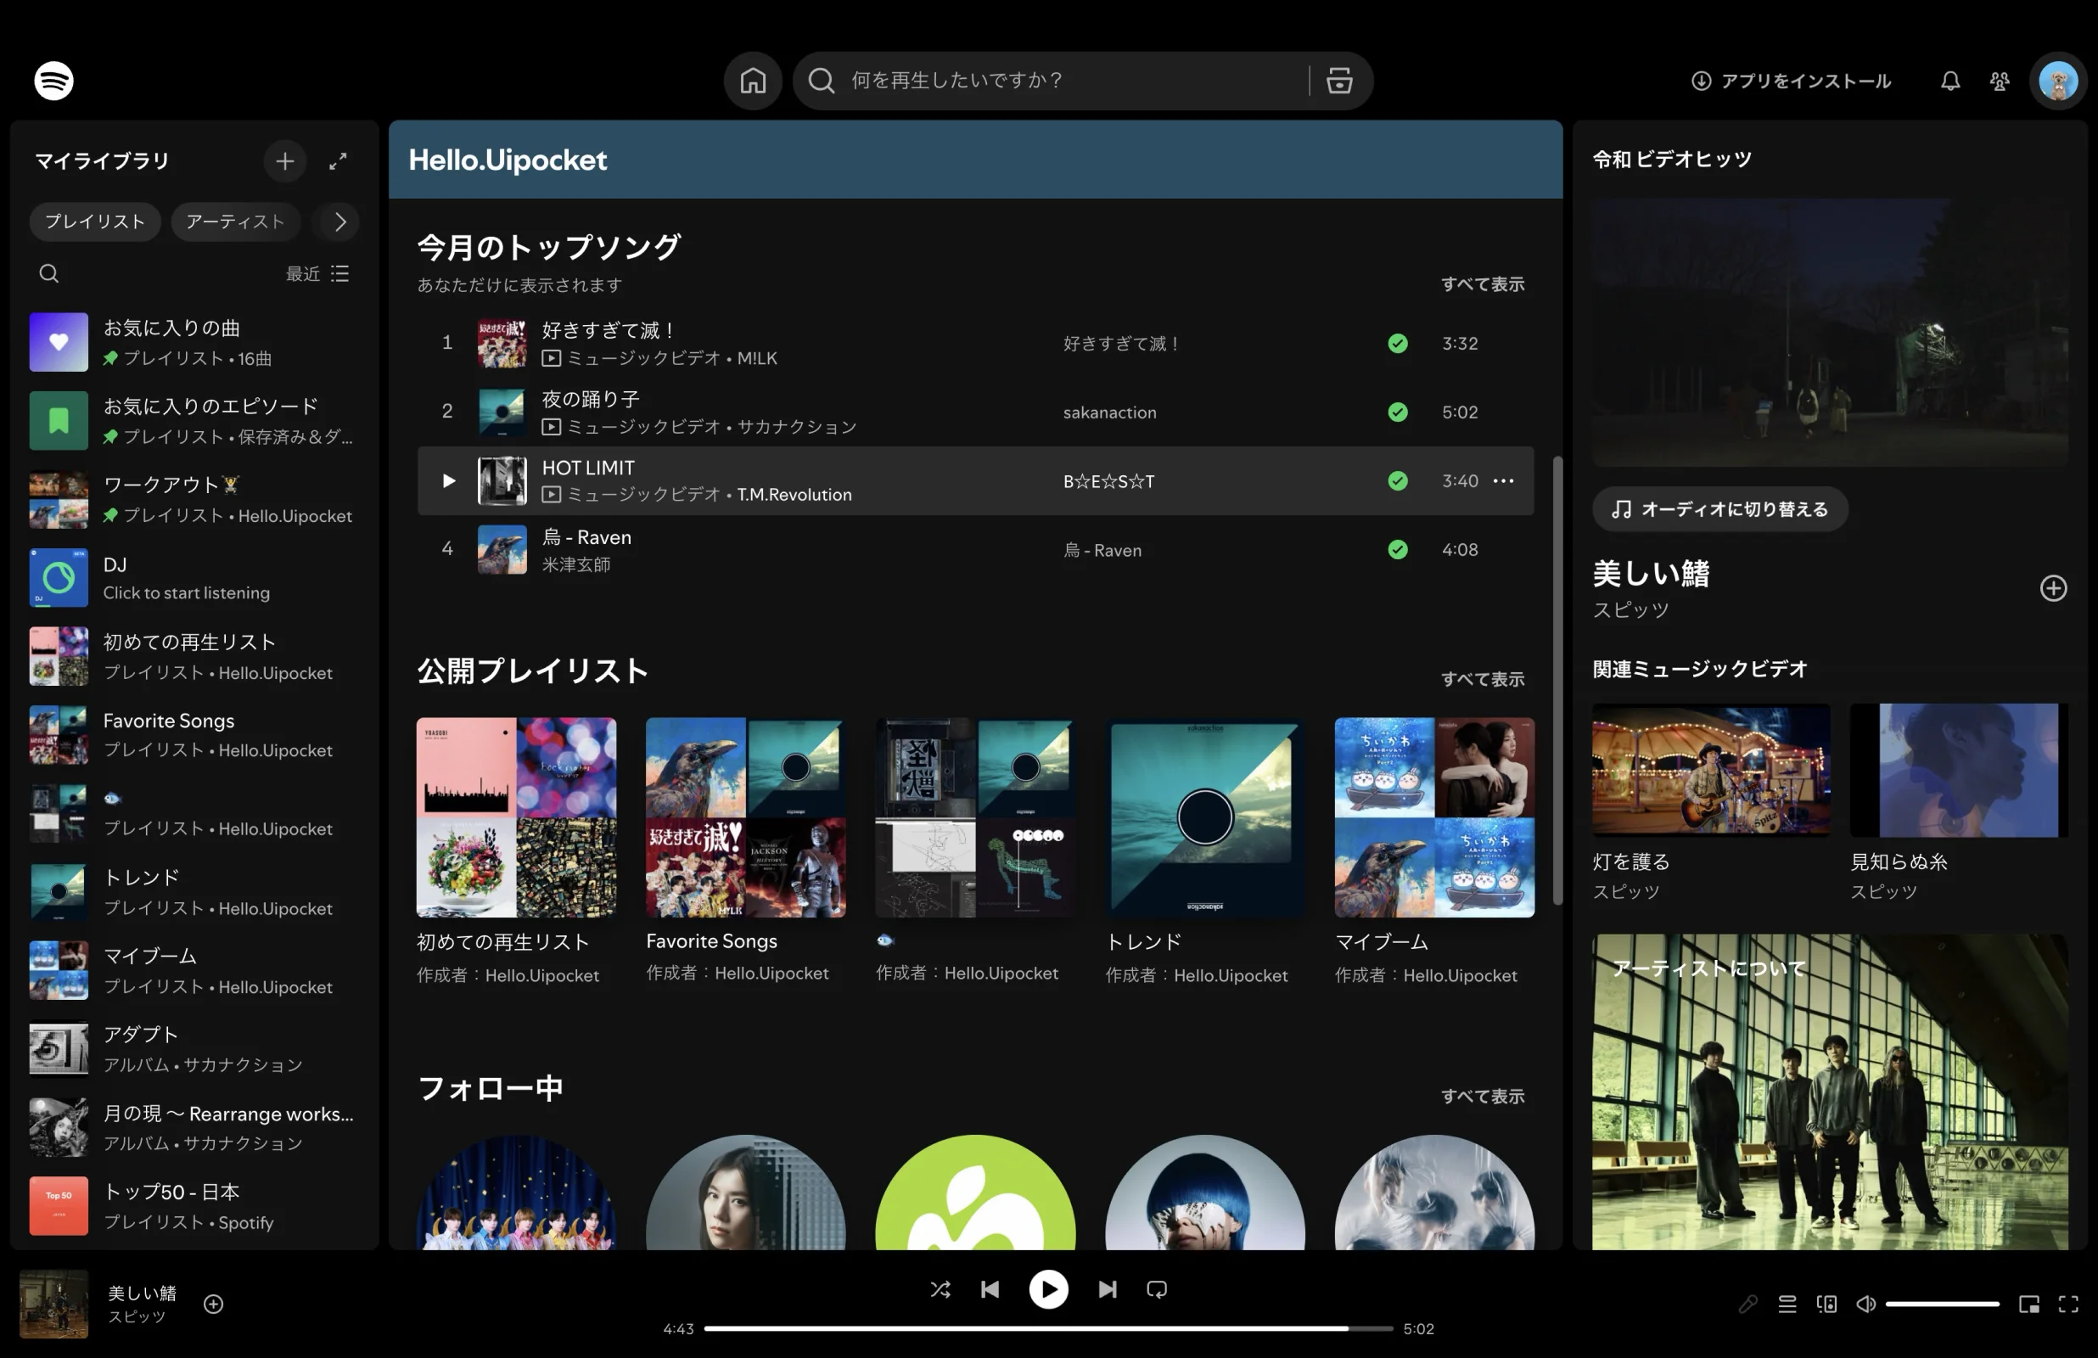The width and height of the screenshot is (2098, 1358).
Task: Click the Spotify logo
Action: coord(53,81)
